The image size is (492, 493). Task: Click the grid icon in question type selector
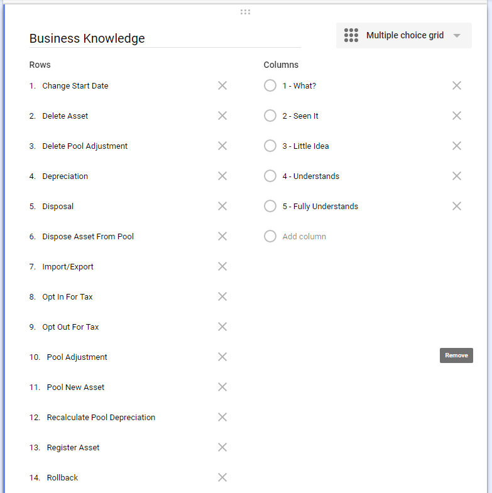pyautogui.click(x=351, y=35)
